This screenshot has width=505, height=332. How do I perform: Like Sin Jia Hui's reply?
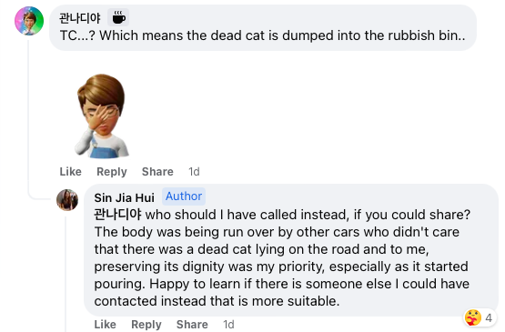coord(105,325)
